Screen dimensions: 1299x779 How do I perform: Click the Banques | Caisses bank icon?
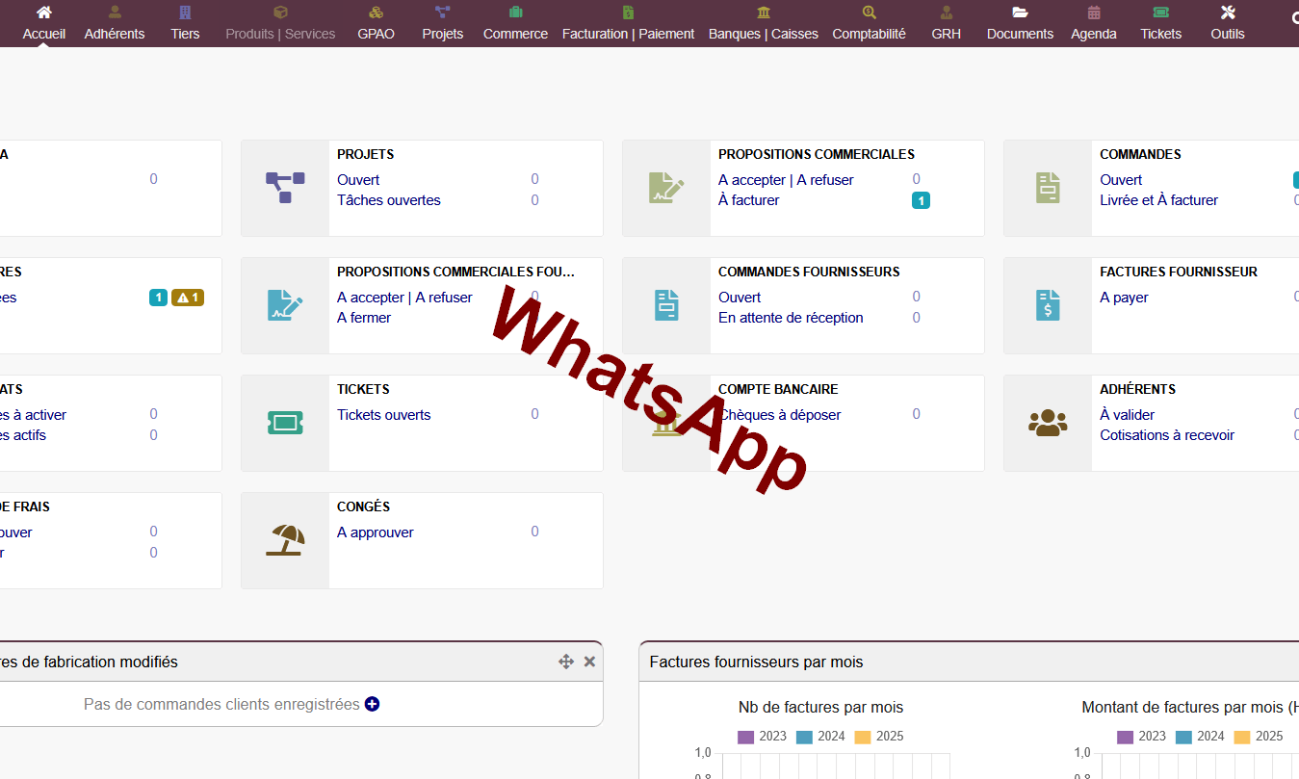click(x=764, y=13)
